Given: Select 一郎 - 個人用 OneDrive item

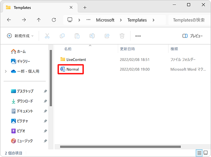Looking at the screenshot, I should [25, 71].
